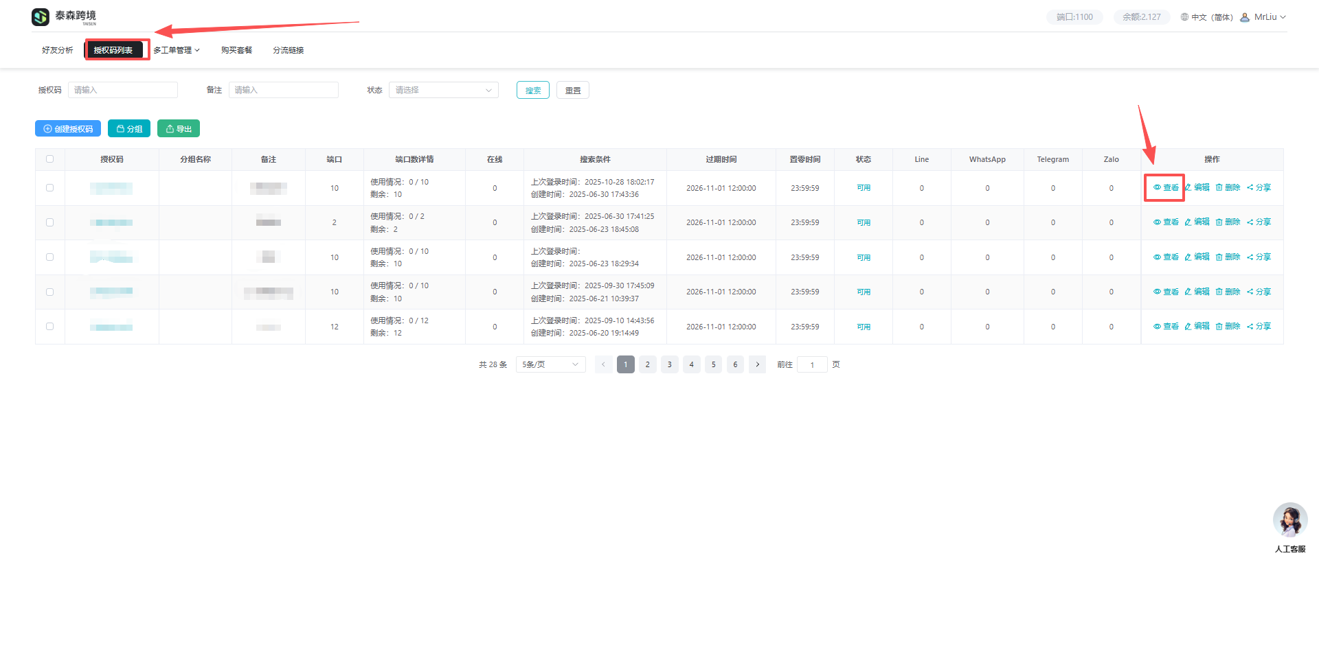
Task: Go to next page using right arrow
Action: tap(757, 364)
